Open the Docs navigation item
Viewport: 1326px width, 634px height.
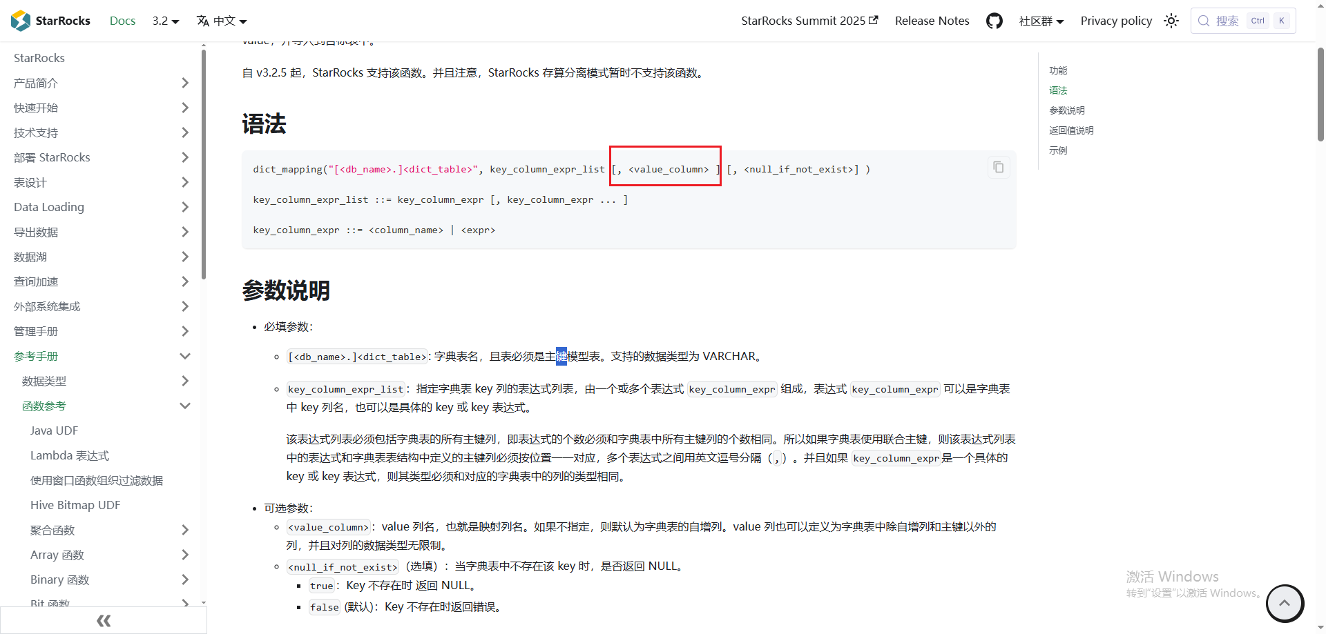coord(122,21)
